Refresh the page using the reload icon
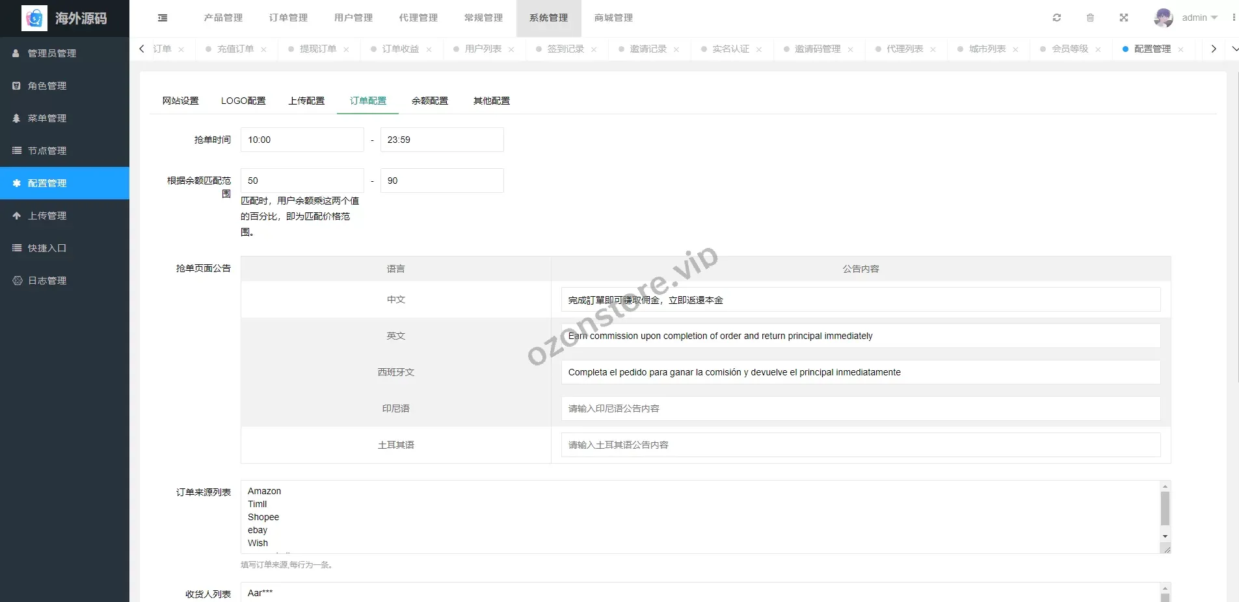The image size is (1239, 602). [1057, 18]
